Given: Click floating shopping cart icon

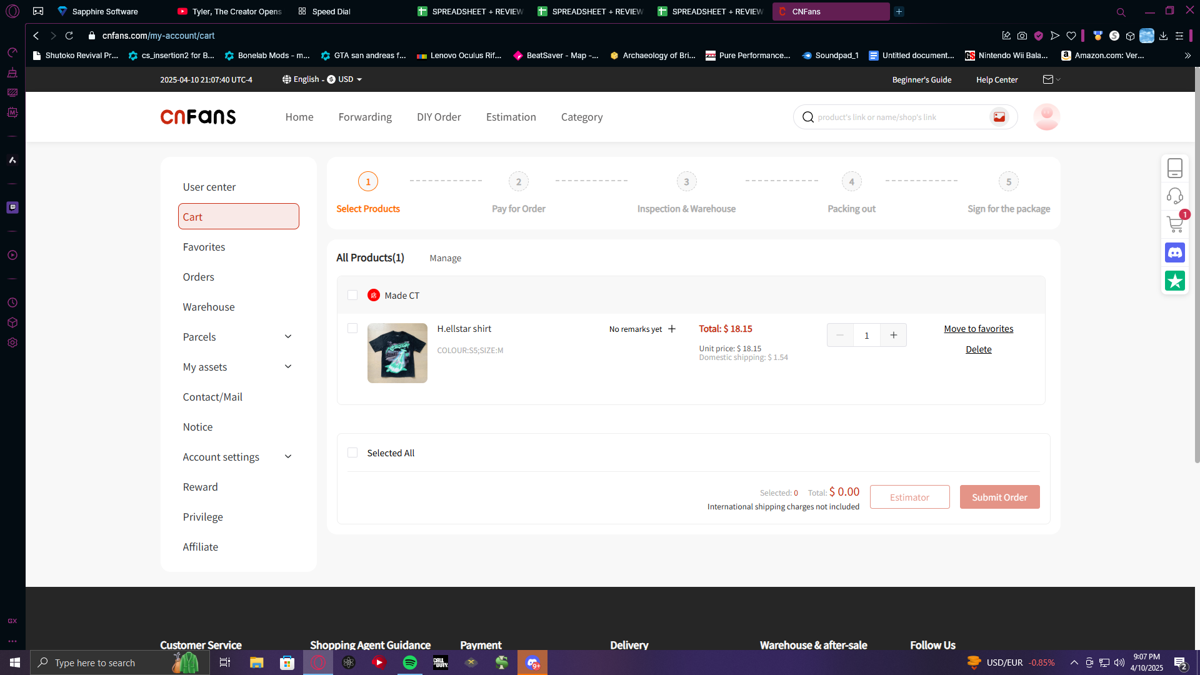Looking at the screenshot, I should pyautogui.click(x=1175, y=224).
